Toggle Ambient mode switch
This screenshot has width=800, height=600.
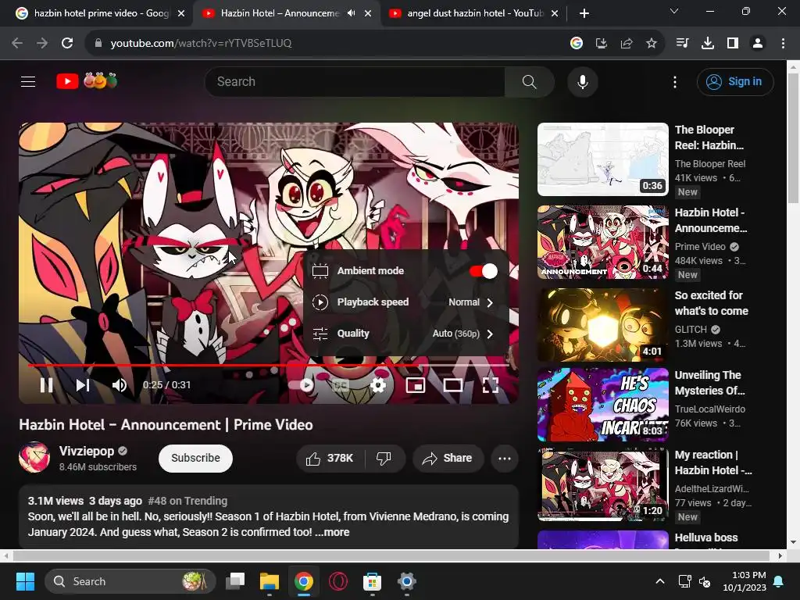pos(483,271)
